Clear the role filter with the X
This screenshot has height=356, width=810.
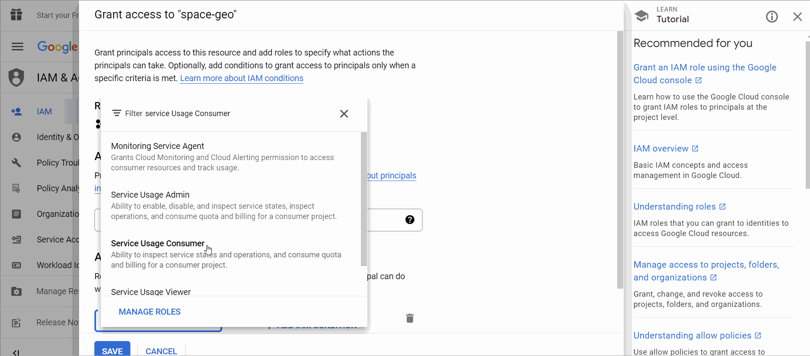coord(344,114)
